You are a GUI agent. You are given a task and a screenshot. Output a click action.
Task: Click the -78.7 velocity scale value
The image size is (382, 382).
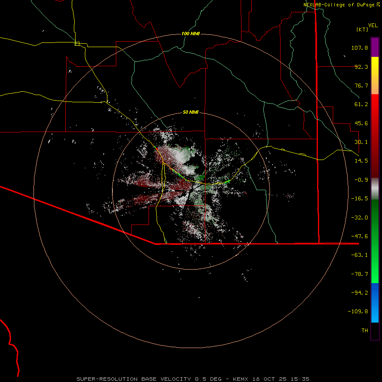pyautogui.click(x=360, y=274)
